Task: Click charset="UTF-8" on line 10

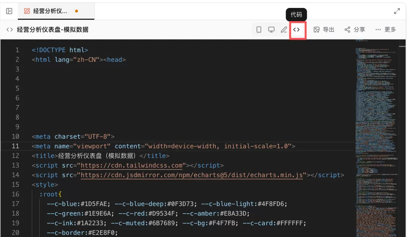Action: point(83,136)
